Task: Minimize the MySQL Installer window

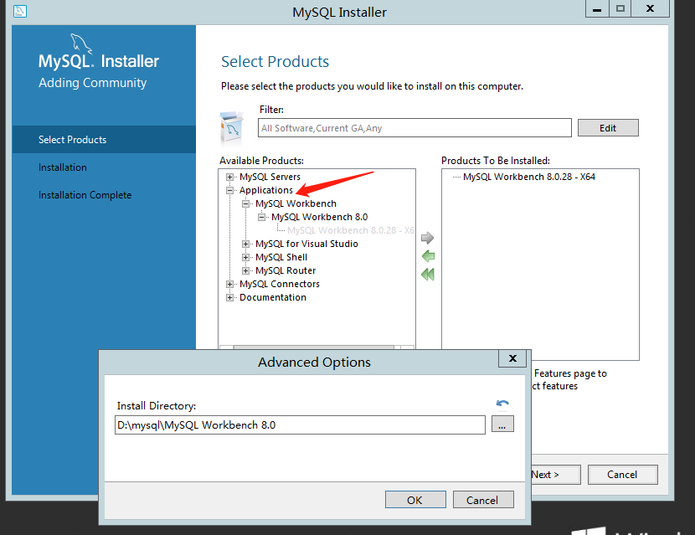Action: click(597, 9)
